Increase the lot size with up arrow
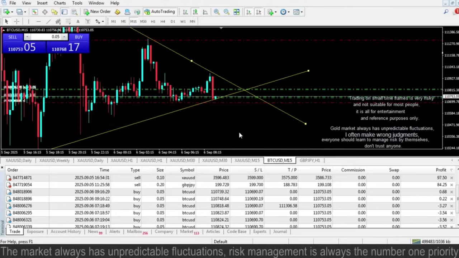Screen dimensions: 459x258 coord(64,37)
